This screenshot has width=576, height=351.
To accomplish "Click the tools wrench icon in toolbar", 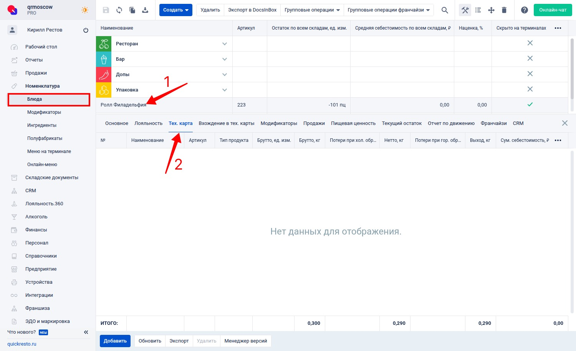I will [x=465, y=10].
